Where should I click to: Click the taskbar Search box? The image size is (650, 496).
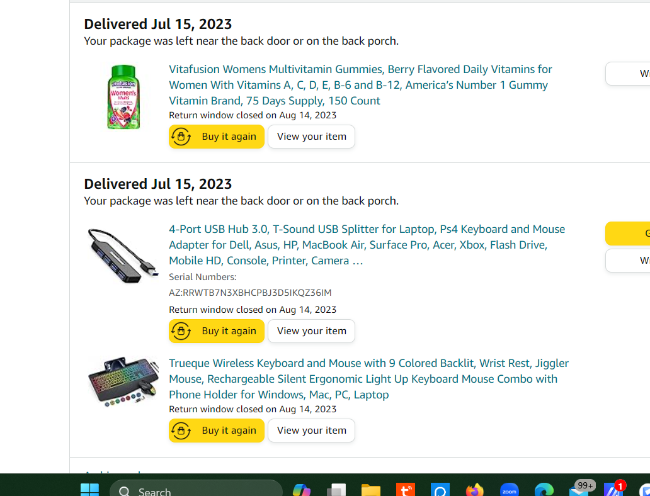pyautogui.click(x=196, y=489)
